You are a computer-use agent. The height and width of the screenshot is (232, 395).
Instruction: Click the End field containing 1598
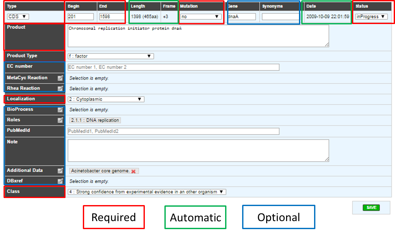pos(112,17)
